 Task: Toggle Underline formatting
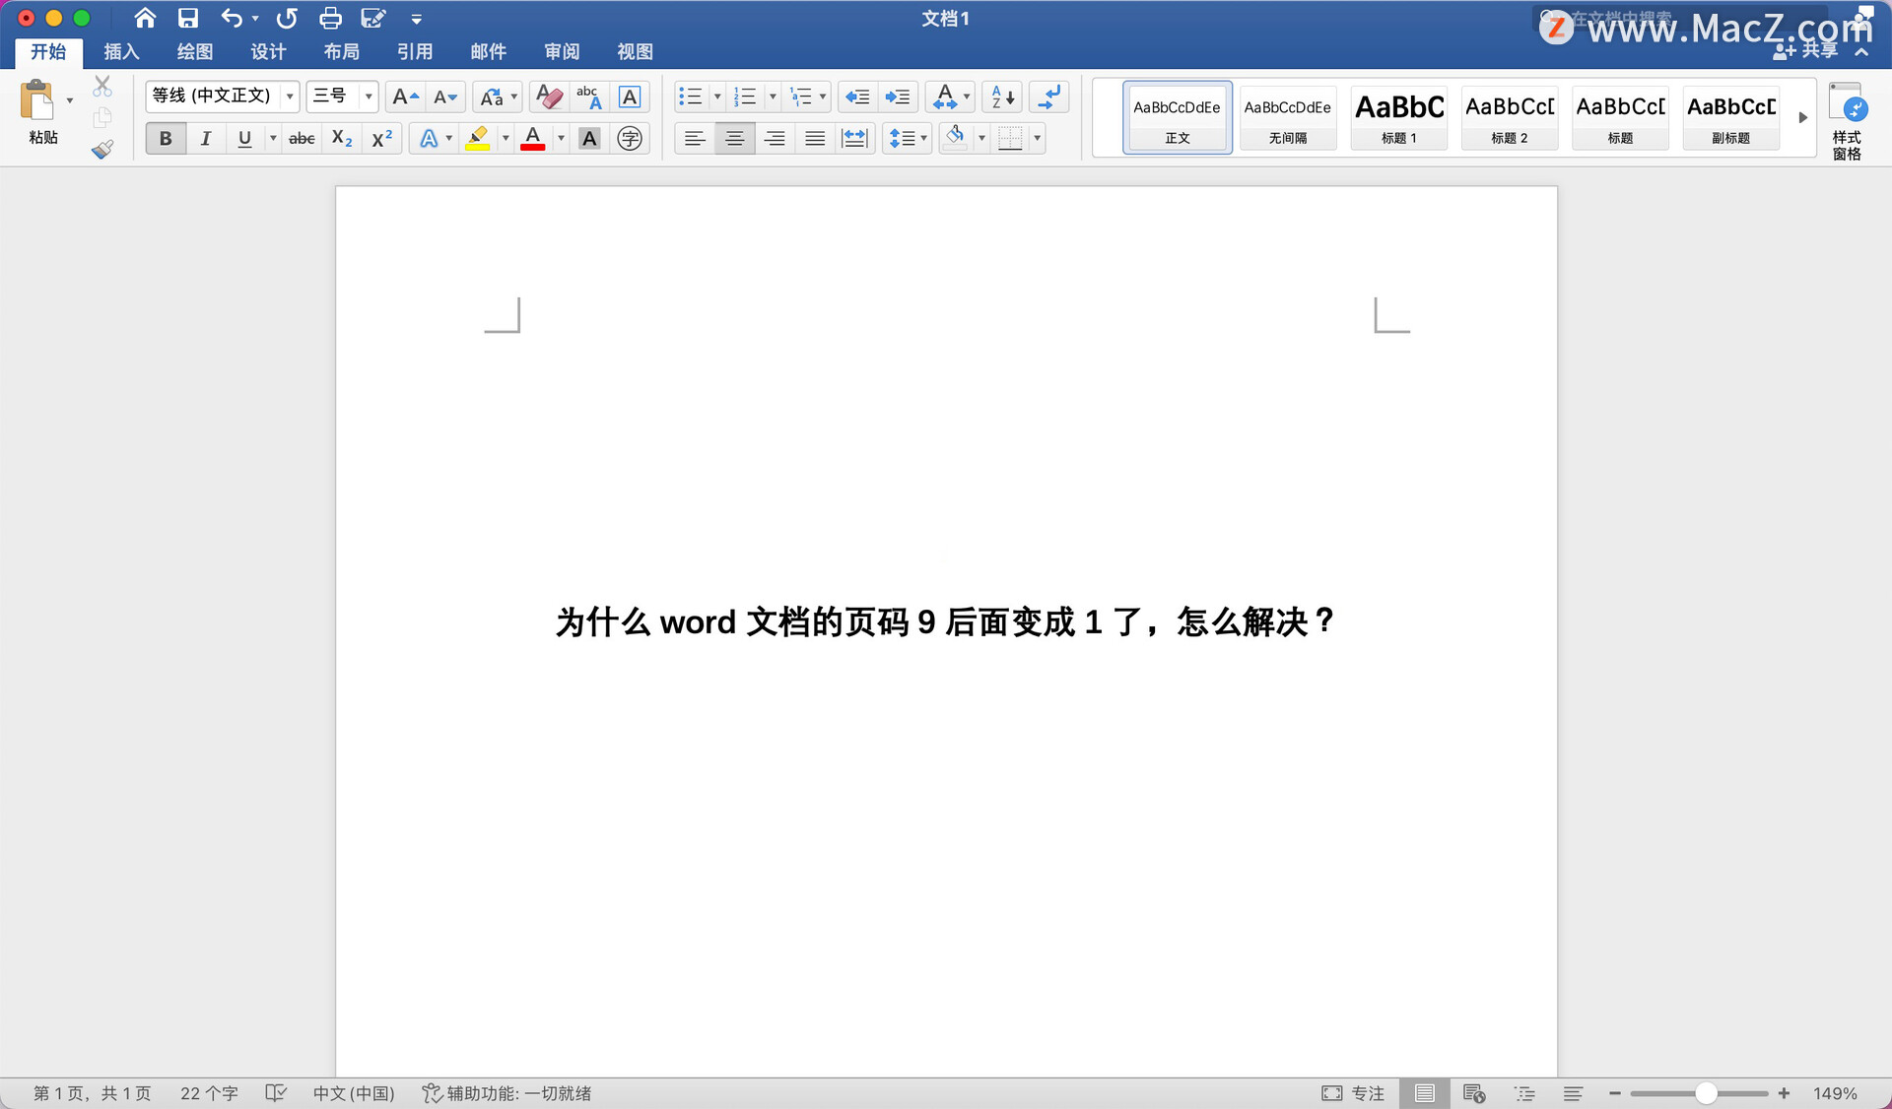point(244,139)
